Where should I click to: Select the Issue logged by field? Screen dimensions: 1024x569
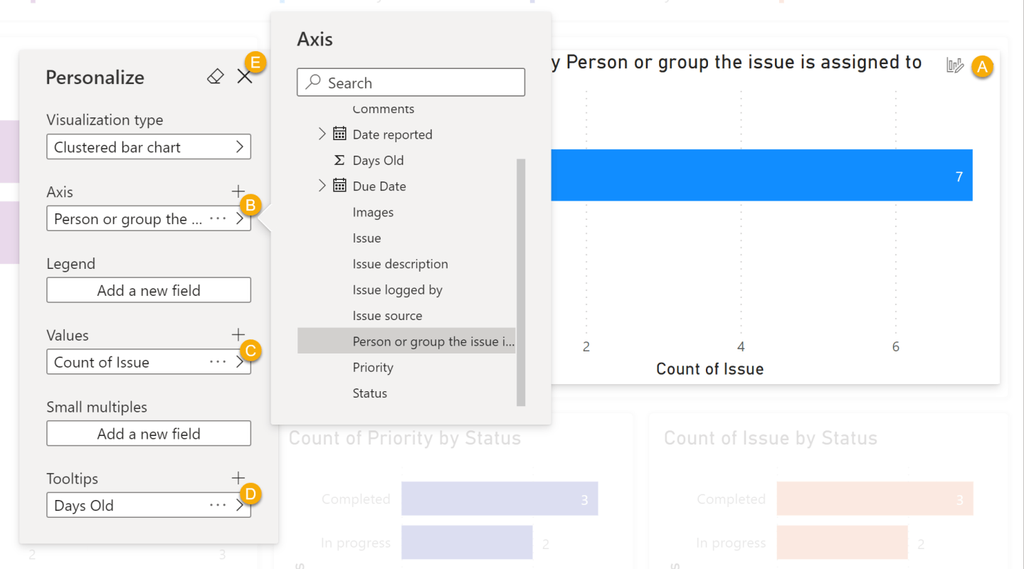(x=397, y=289)
